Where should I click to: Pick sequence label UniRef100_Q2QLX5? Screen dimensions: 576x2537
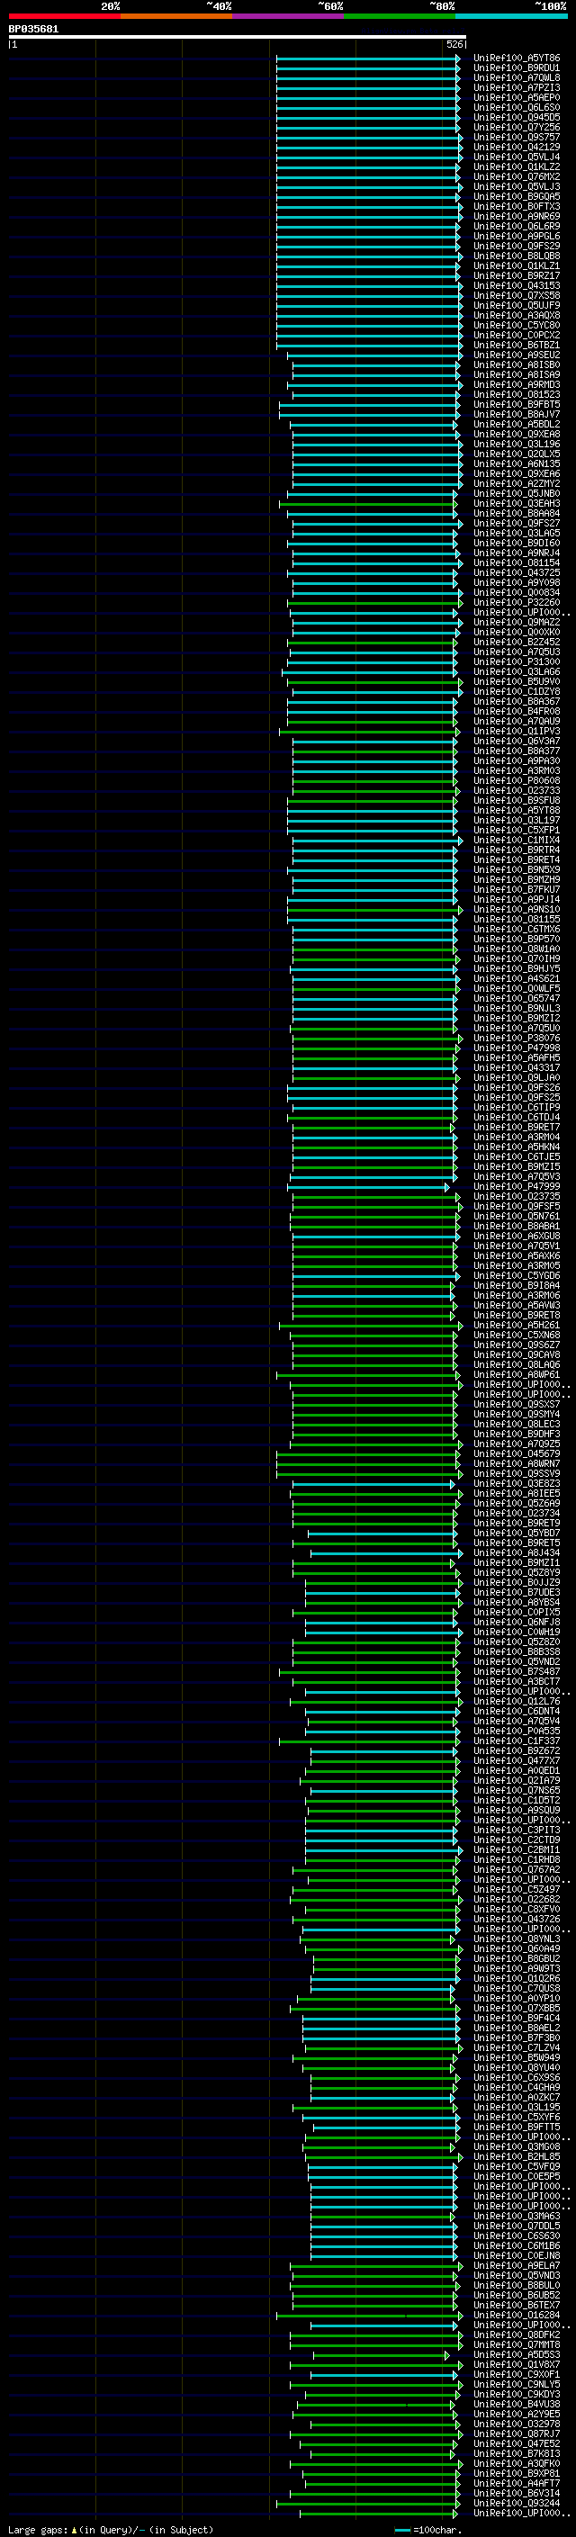pyautogui.click(x=516, y=453)
